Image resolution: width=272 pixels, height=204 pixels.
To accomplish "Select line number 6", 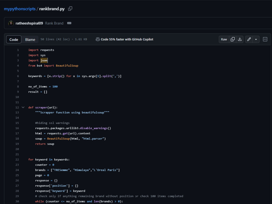I will (x=18, y=76).
